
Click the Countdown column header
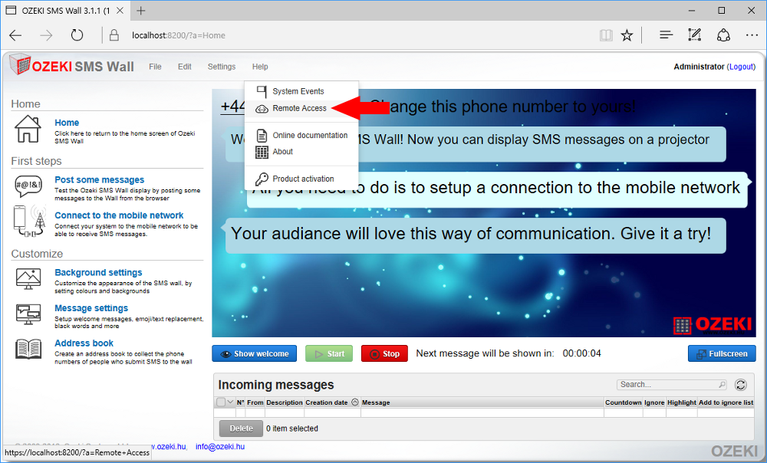point(623,402)
